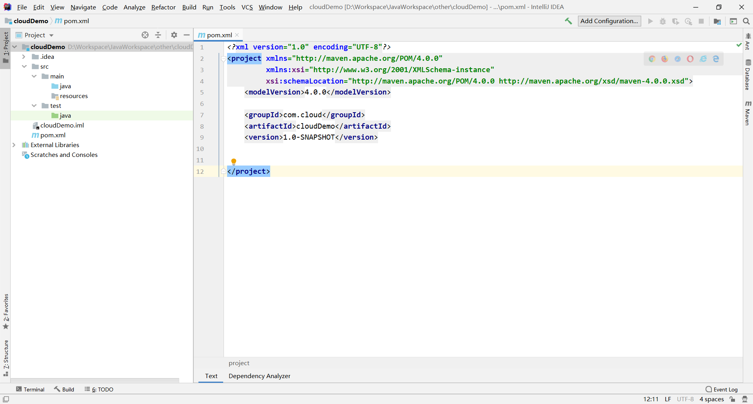Screen dimensions: 753x404
Task: Click the Run Anything toolbar icon
Action: click(733, 21)
